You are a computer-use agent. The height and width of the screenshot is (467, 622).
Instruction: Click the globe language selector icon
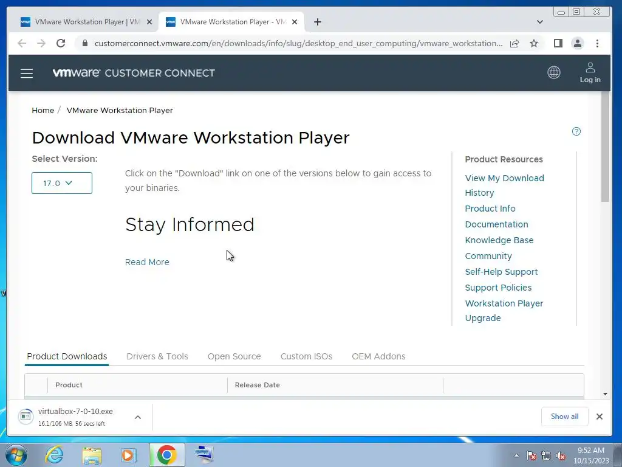pyautogui.click(x=554, y=73)
